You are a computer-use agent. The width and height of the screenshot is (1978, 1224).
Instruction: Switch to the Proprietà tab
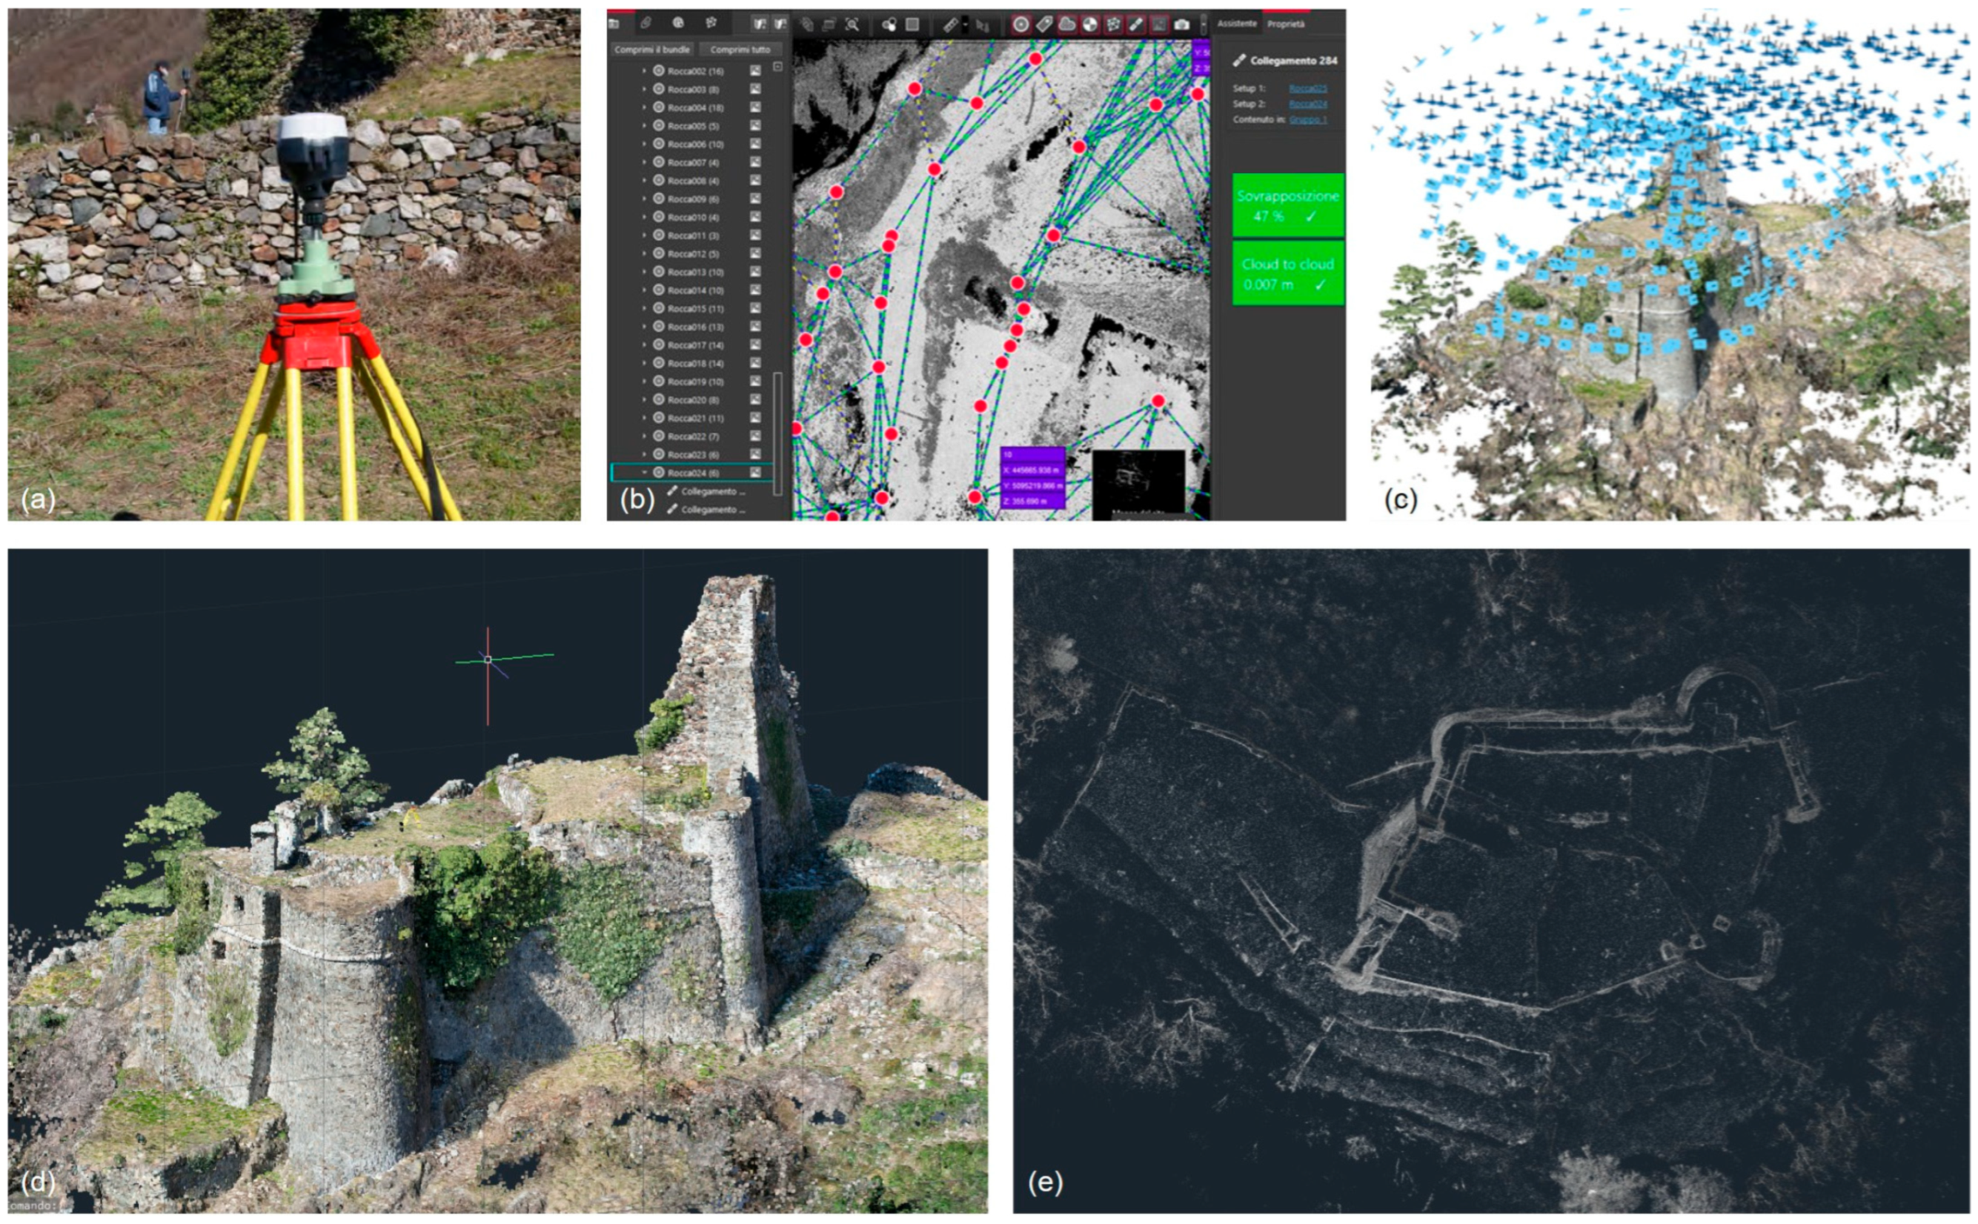tap(1286, 24)
